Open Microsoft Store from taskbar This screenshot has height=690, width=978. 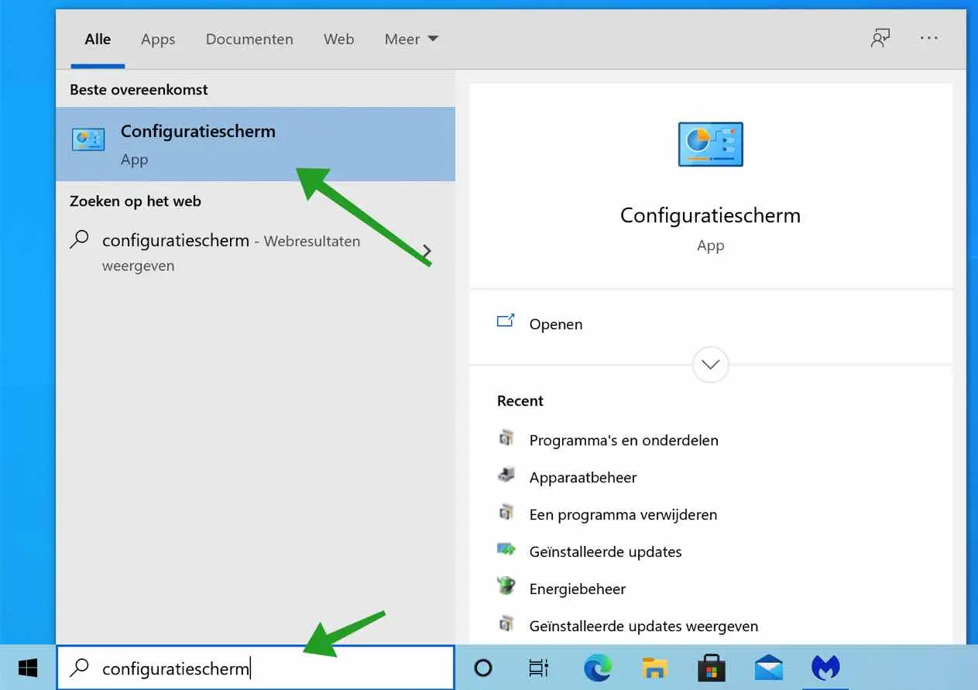[712, 668]
